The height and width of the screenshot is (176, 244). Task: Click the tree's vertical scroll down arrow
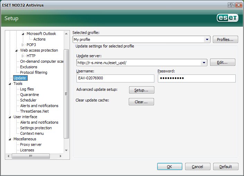tap(66, 150)
